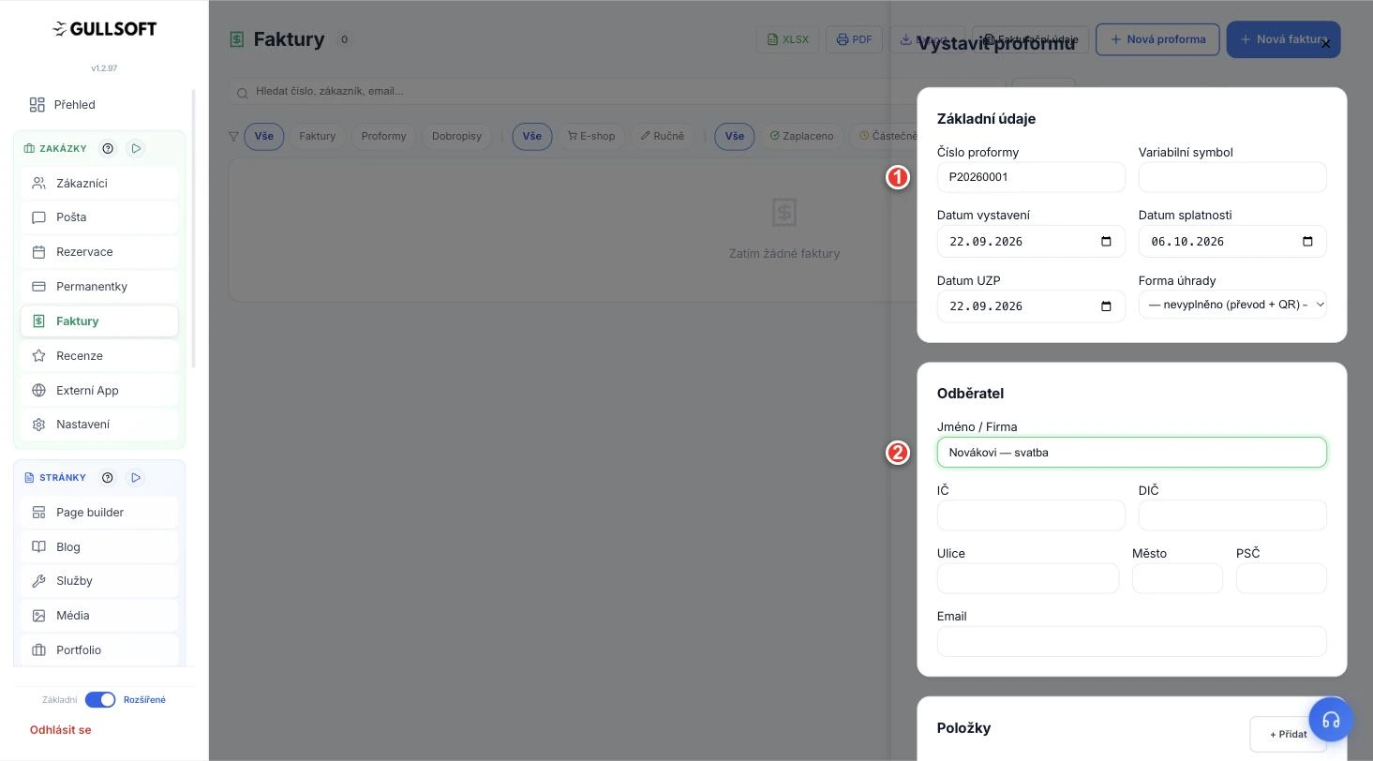Click the play icon beside ZAKÁZKY
This screenshot has width=1373, height=761.
[136, 148]
